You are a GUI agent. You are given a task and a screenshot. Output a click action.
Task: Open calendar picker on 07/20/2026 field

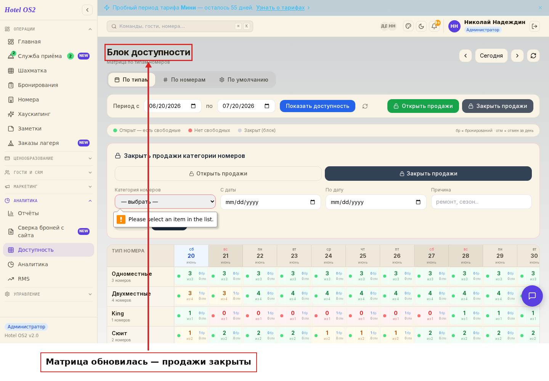coord(267,106)
